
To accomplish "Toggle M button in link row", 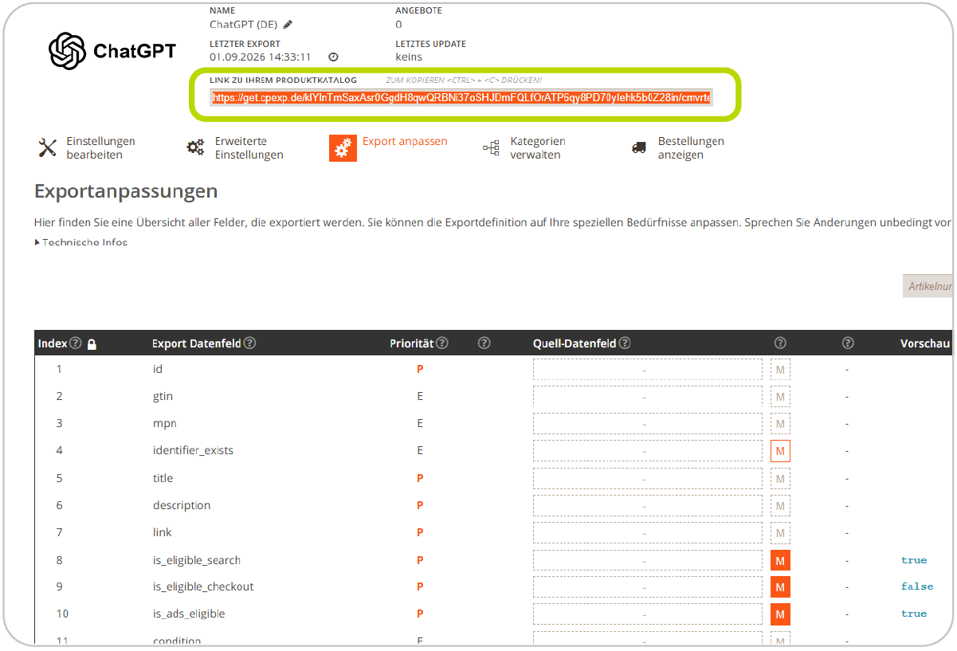I will pyautogui.click(x=780, y=533).
